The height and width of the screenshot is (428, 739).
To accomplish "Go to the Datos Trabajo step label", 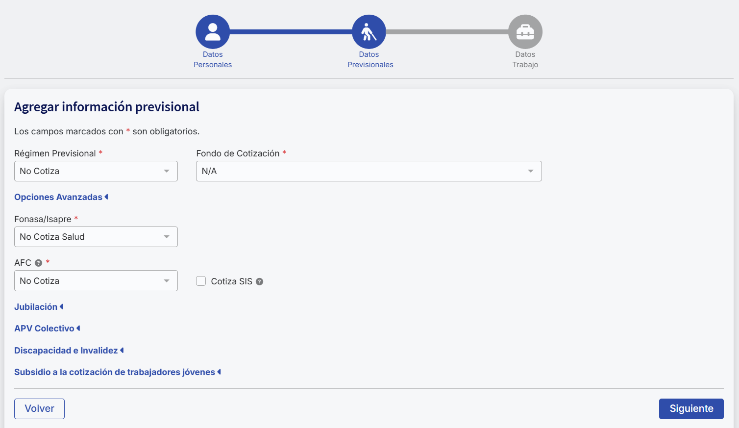I will tap(525, 60).
